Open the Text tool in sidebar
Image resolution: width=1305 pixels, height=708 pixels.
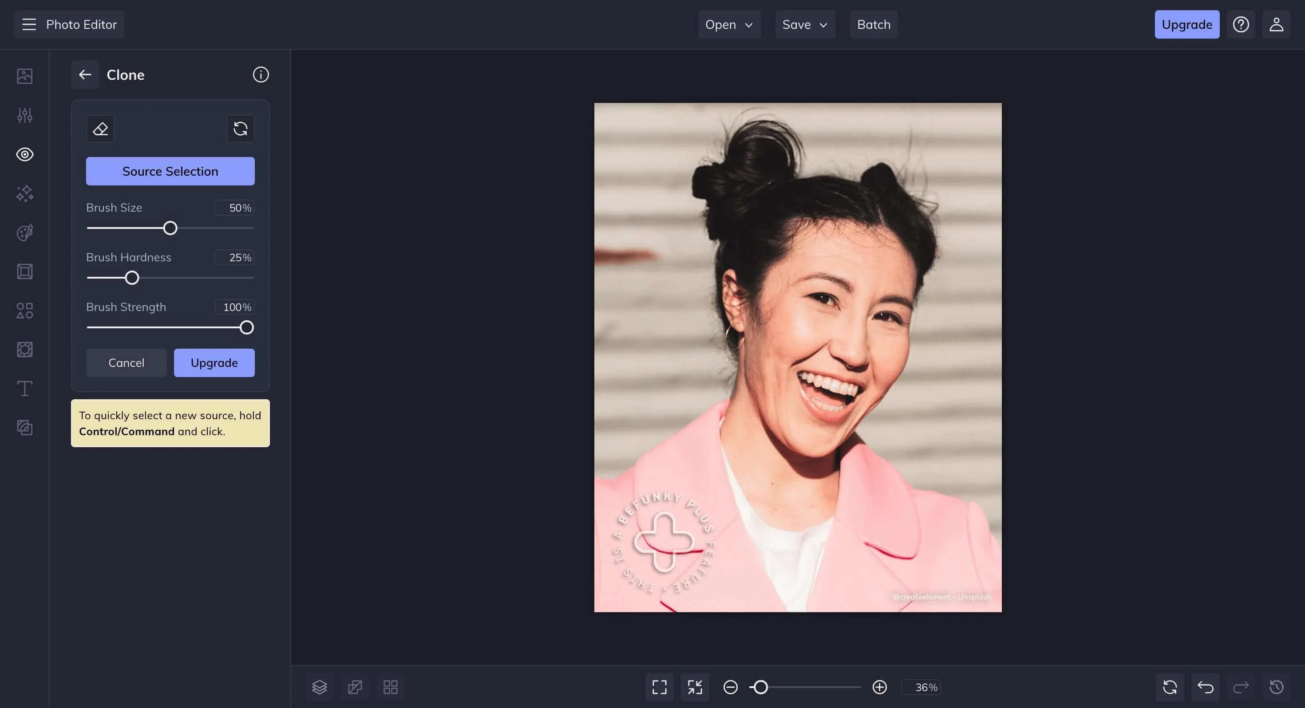click(x=24, y=389)
